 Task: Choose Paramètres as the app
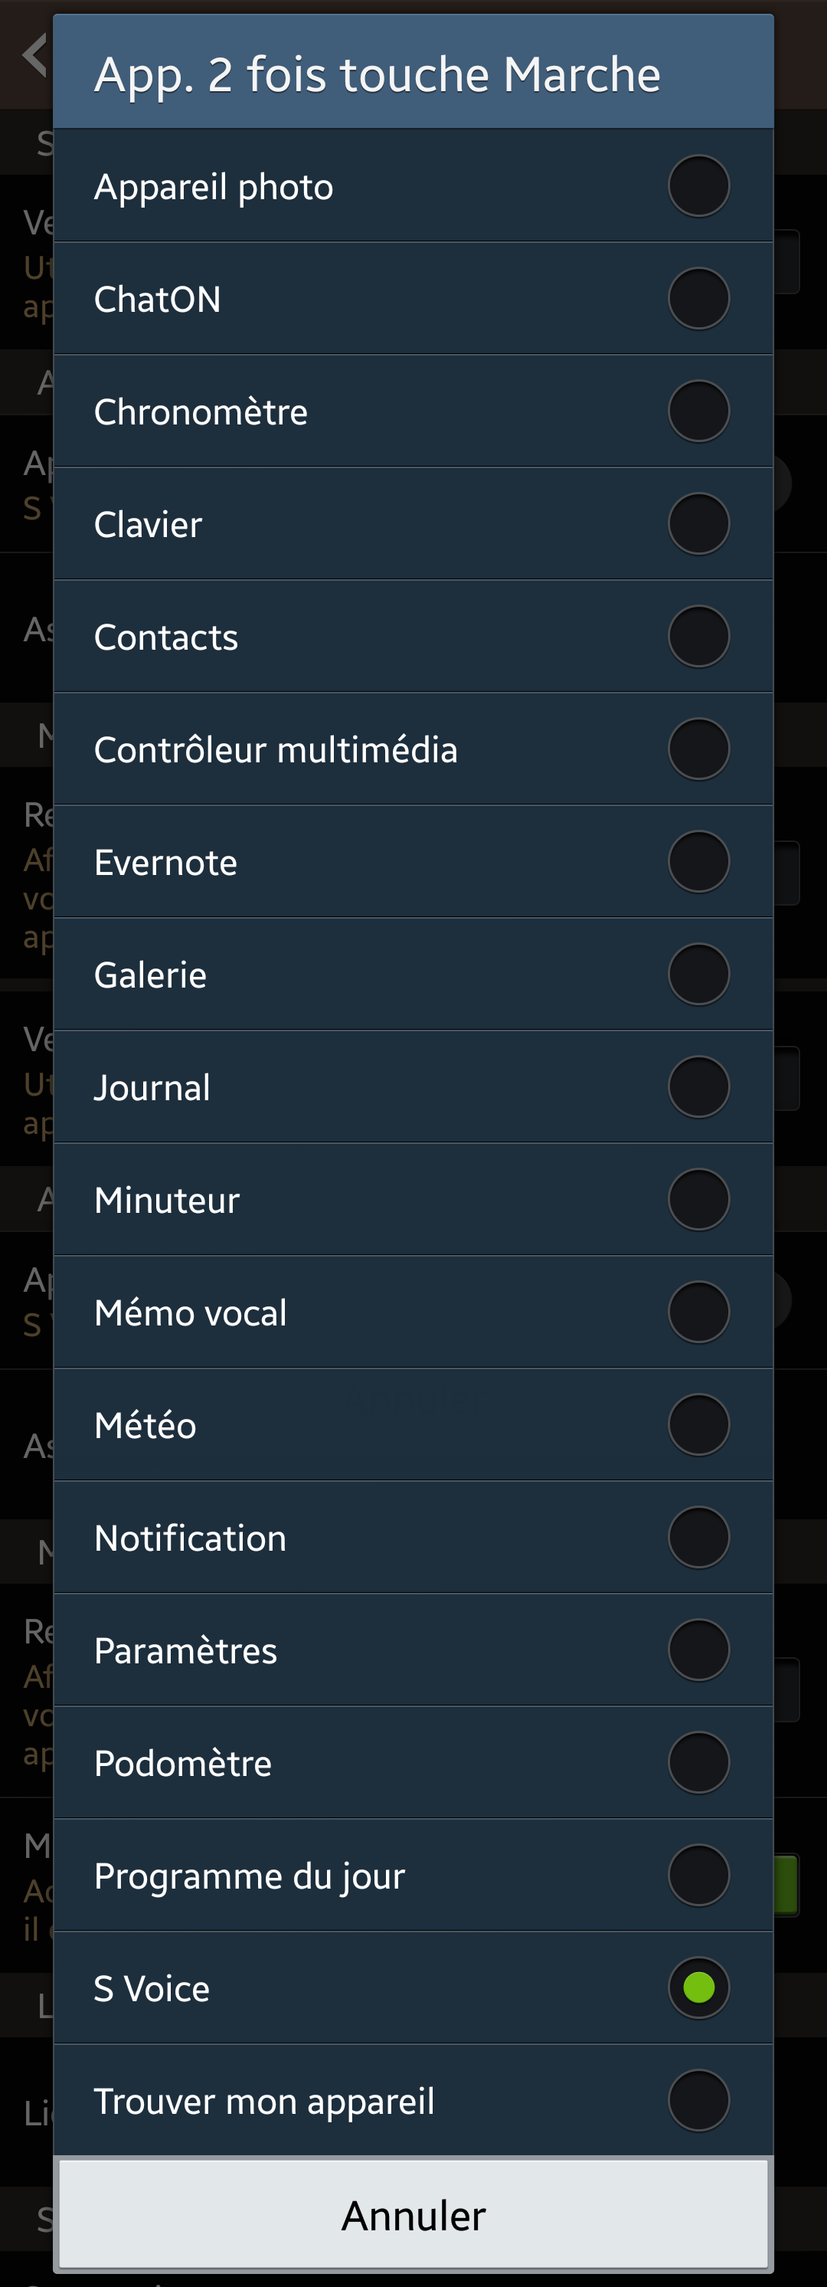pos(413,1650)
